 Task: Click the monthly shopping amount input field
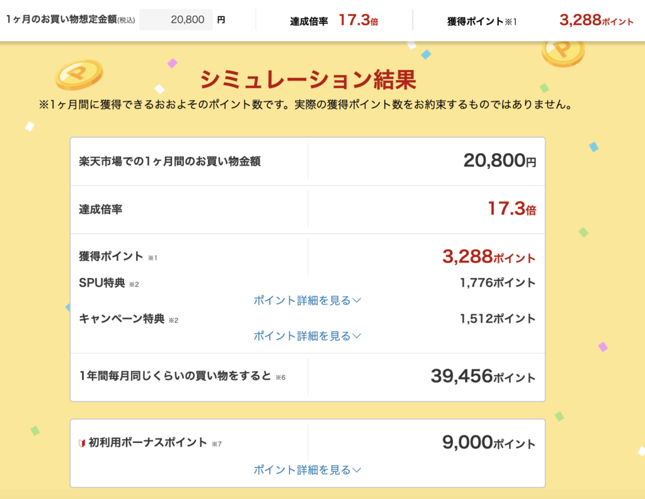click(x=176, y=20)
